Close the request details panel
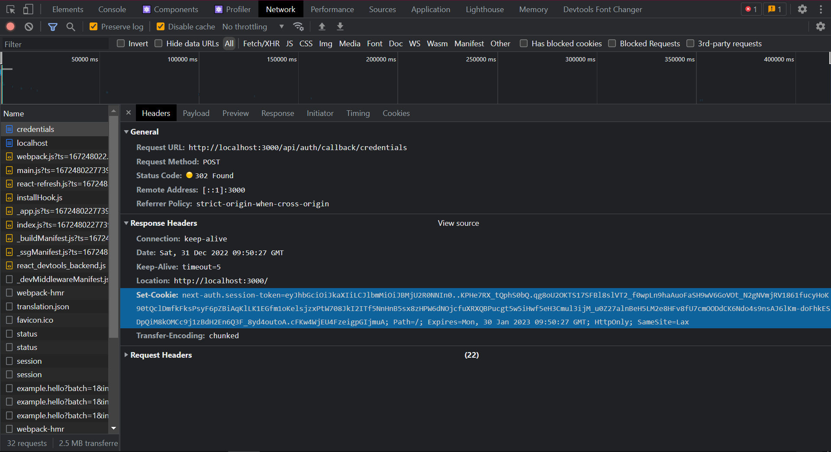 (x=129, y=113)
